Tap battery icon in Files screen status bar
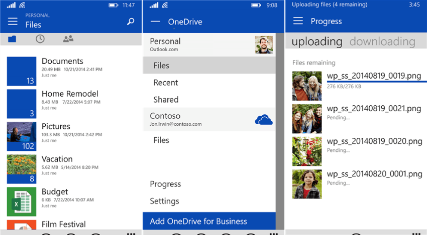 coord(114,5)
